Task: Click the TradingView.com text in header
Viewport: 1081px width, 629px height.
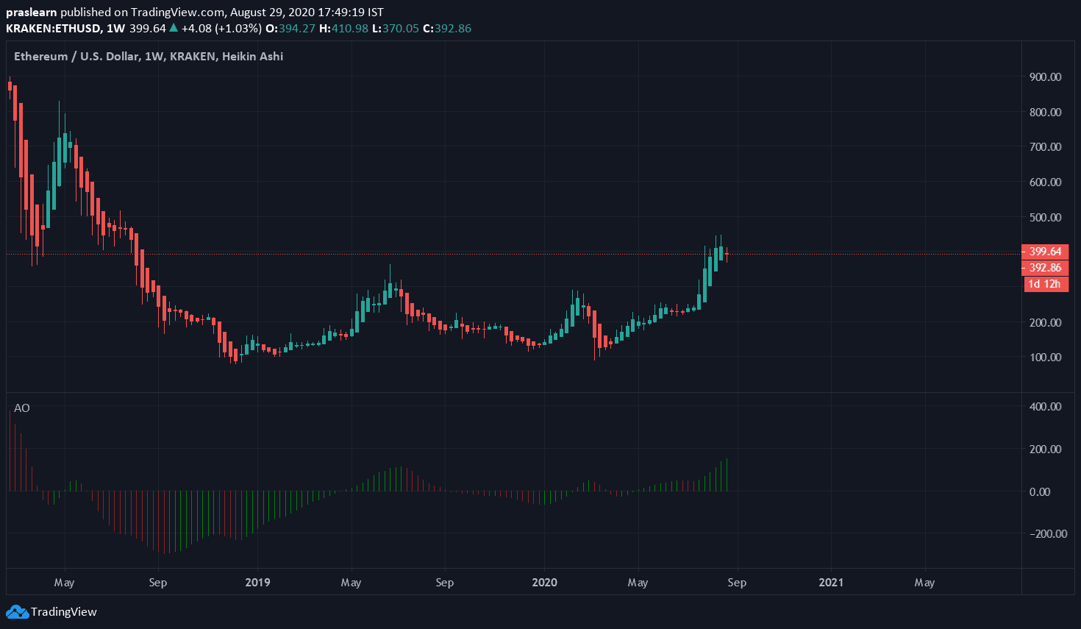Action: click(x=176, y=13)
